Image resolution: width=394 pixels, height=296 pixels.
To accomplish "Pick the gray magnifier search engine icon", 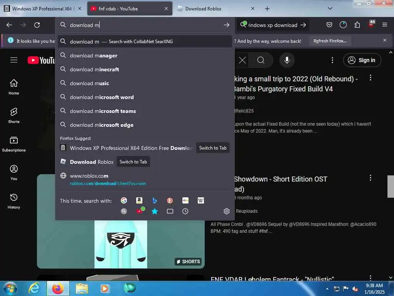I will pyautogui.click(x=124, y=211).
